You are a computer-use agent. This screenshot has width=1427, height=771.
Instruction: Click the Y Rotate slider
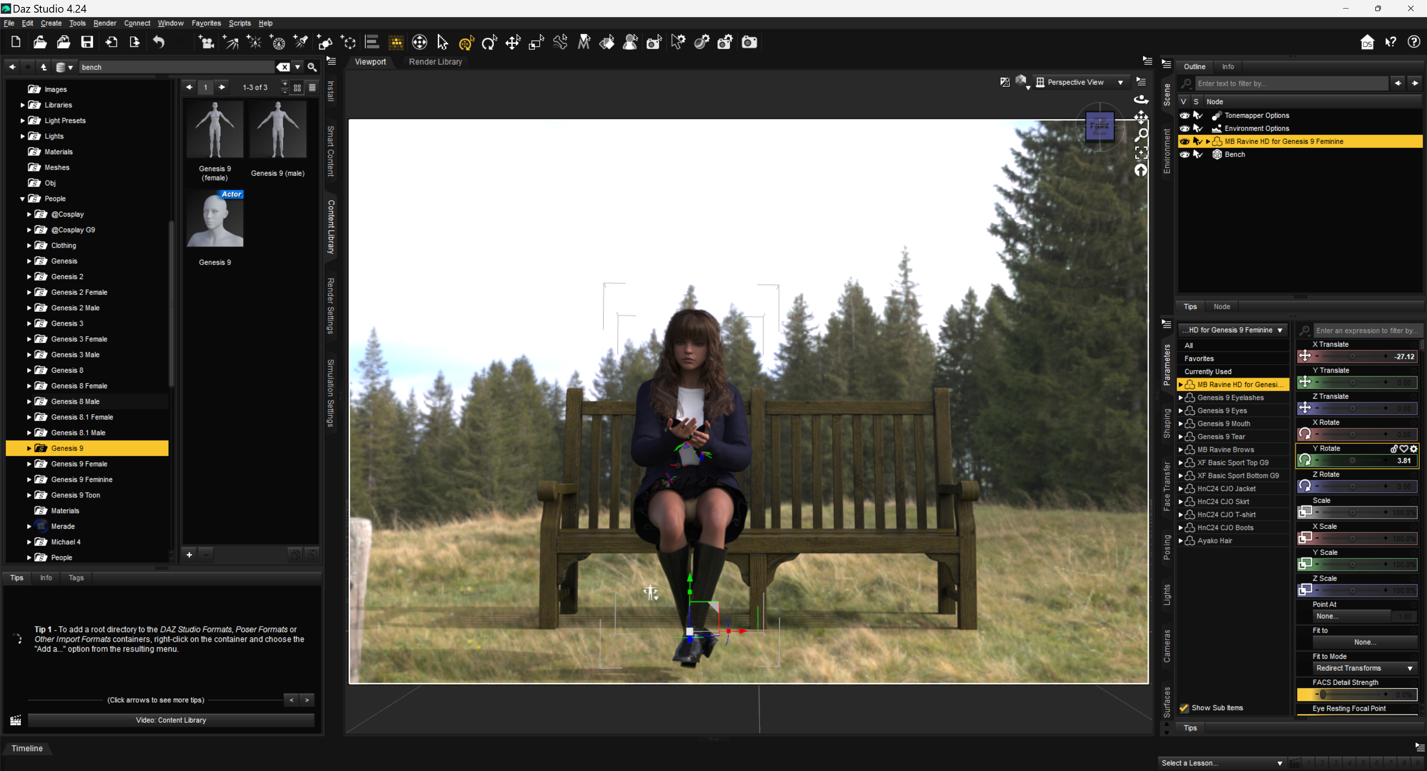point(1352,461)
